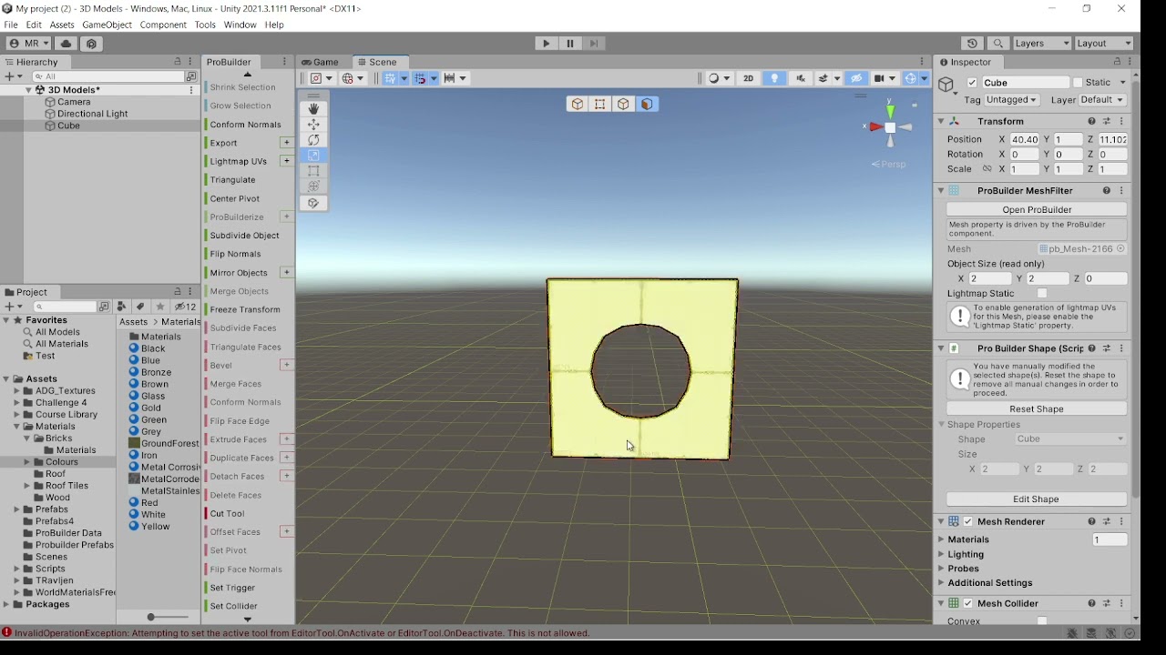This screenshot has width=1166, height=655.
Task: Open the Component menu
Action: pos(163,25)
